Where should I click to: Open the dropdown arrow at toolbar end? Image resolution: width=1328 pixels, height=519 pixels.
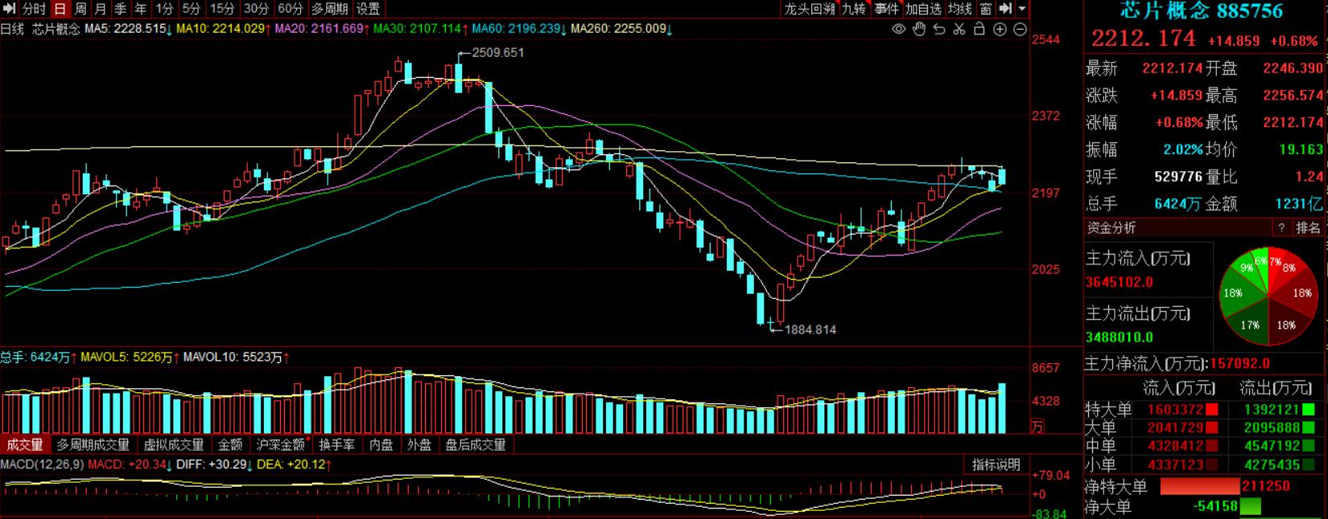pos(1022,9)
